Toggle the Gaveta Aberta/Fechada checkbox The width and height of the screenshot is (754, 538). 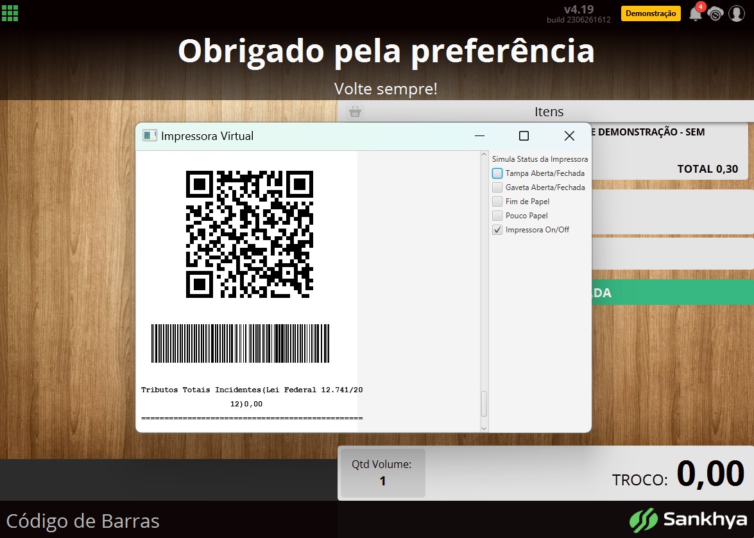tap(497, 187)
